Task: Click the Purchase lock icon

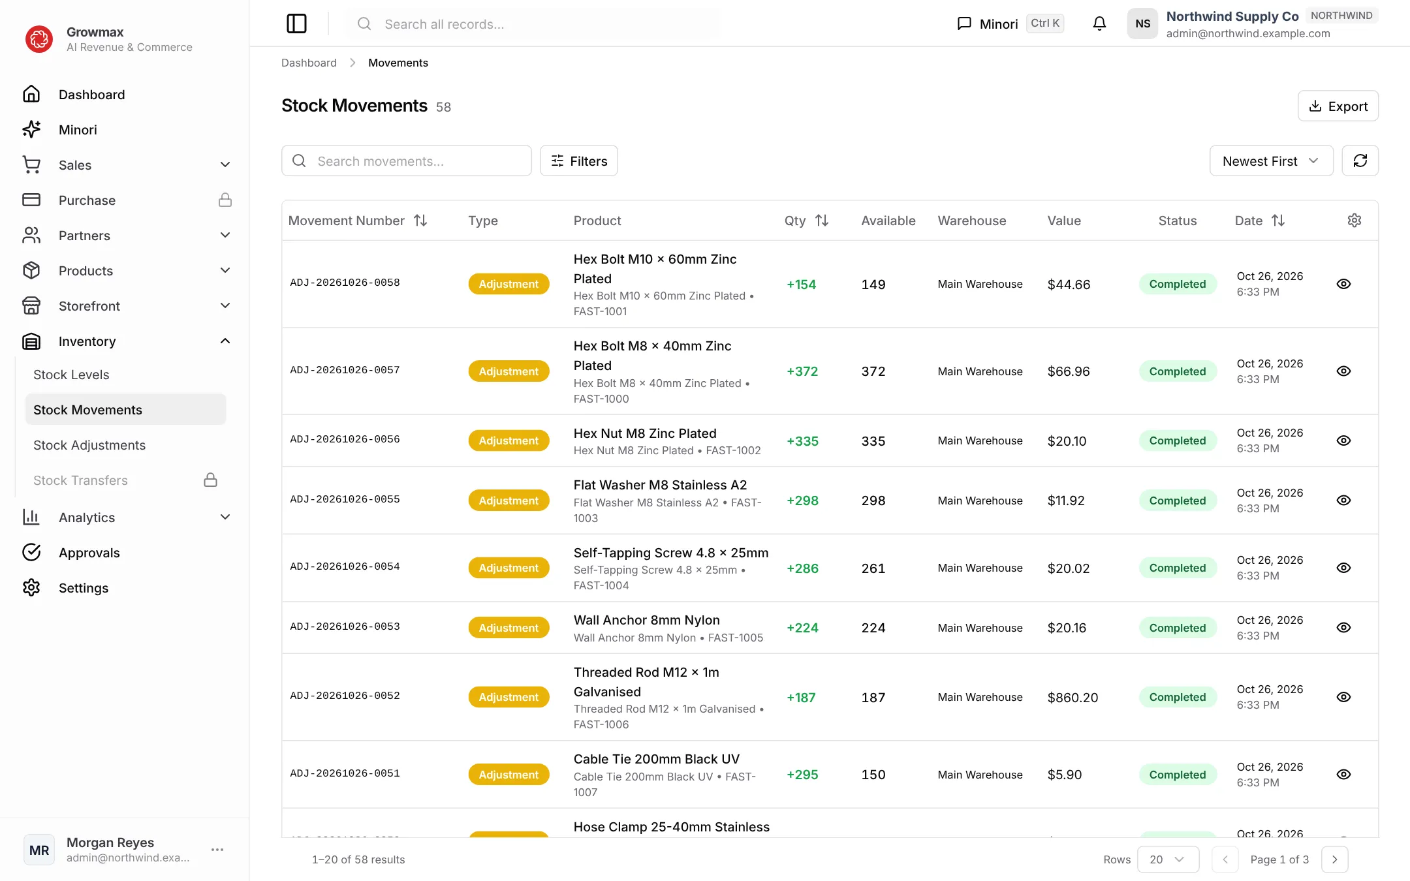Action: pos(225,200)
